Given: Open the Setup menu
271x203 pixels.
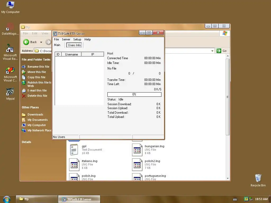Looking at the screenshot, I should (77, 39).
